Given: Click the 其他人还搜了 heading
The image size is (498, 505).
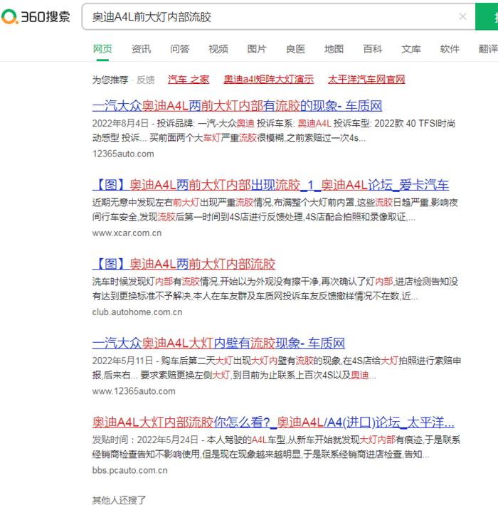Looking at the screenshot, I should pyautogui.click(x=119, y=500).
